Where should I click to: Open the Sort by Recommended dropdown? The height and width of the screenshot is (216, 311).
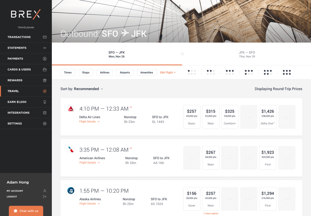[82, 89]
